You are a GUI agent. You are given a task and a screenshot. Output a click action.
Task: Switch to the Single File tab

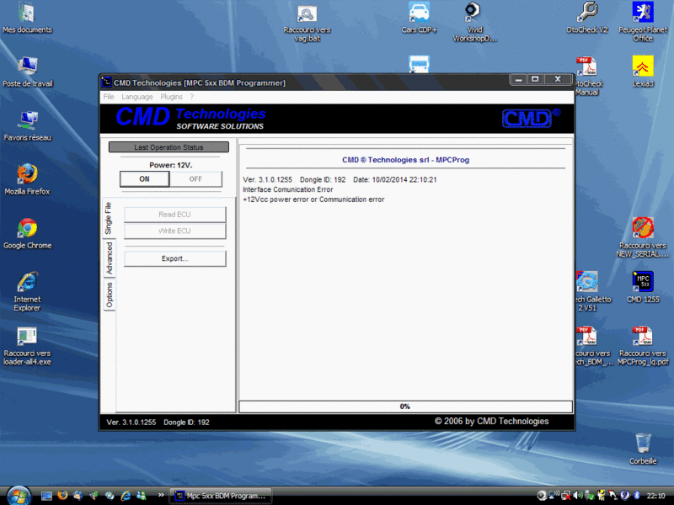point(109,218)
